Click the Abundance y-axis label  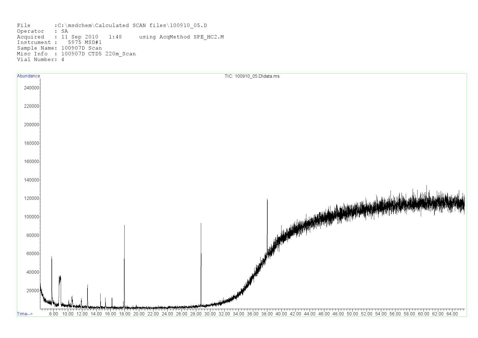(28, 76)
